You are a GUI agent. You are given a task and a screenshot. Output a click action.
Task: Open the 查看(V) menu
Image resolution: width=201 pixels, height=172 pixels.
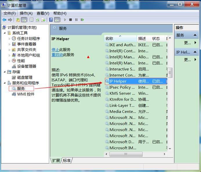(43, 13)
